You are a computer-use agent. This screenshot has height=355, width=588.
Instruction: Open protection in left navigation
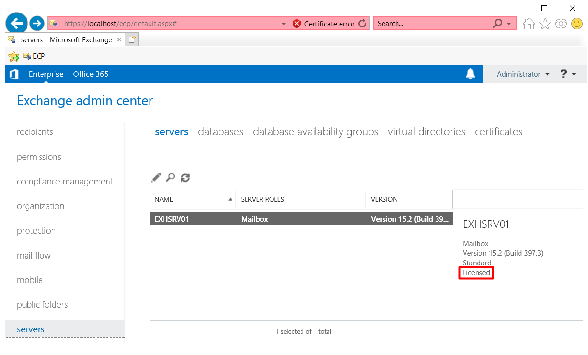click(x=36, y=231)
